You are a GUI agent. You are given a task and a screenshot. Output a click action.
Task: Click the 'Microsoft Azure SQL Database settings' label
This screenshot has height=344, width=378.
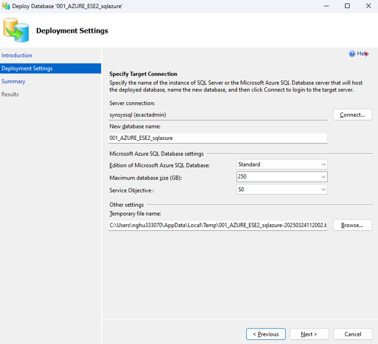[x=156, y=154]
